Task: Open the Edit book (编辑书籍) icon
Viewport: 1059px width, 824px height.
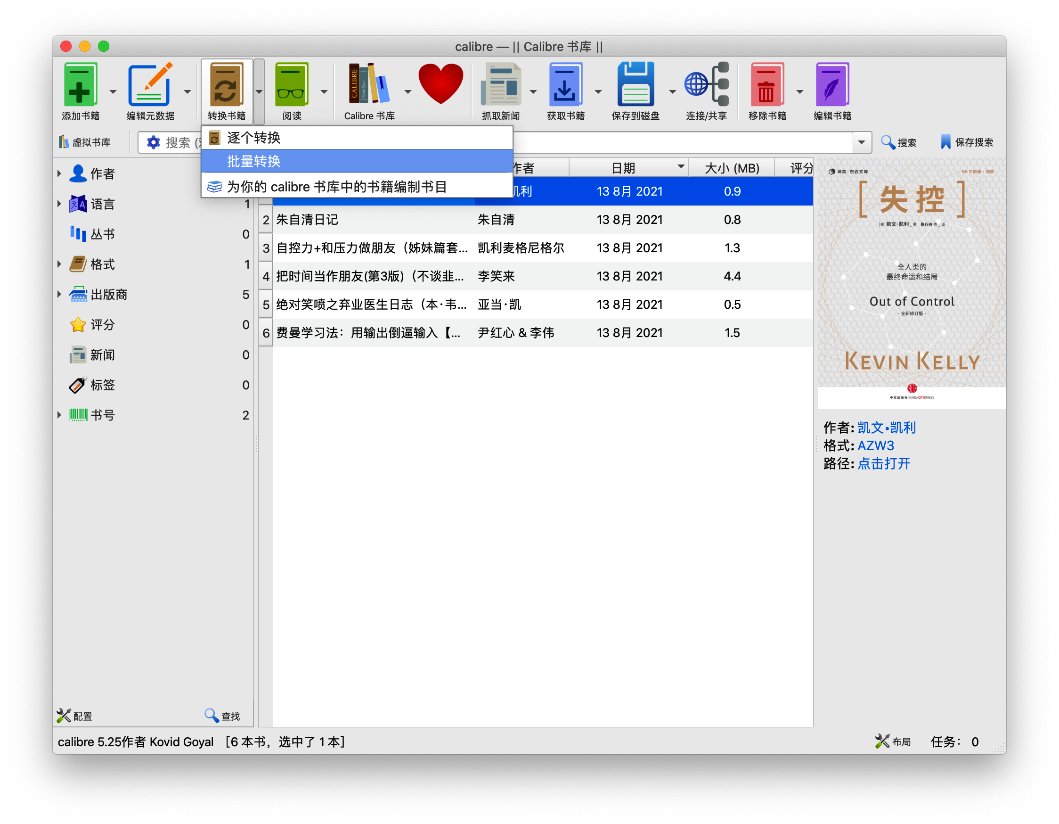Action: (x=832, y=85)
